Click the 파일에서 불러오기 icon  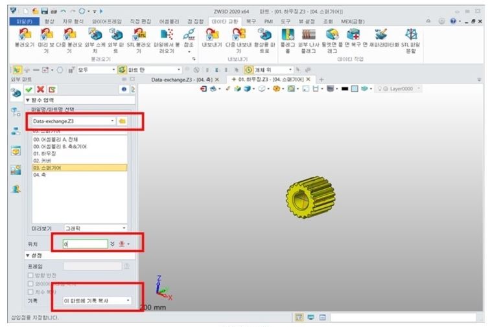pyautogui.click(x=167, y=34)
